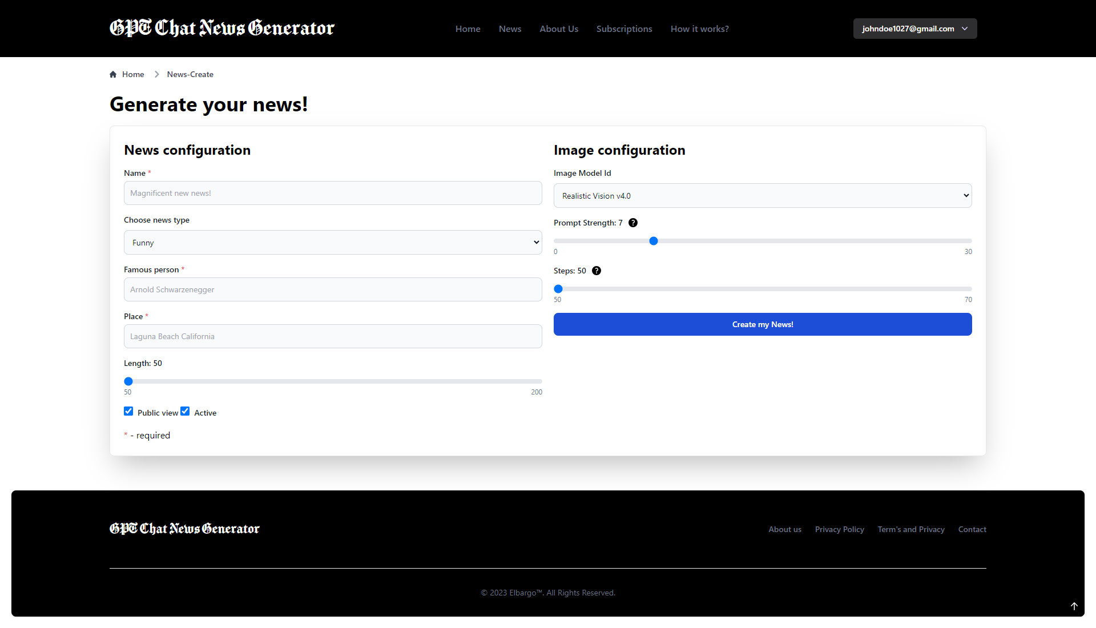Click the footer GPT Chat News Generator logo
Image resolution: width=1096 pixels, height=628 pixels.
point(184,529)
